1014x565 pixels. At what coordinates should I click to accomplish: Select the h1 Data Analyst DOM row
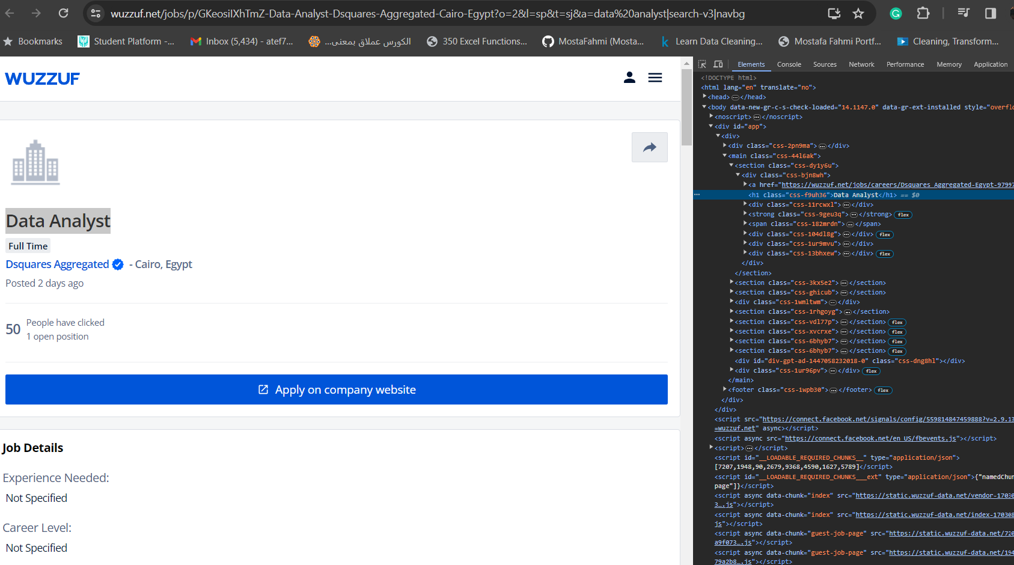[854, 195]
